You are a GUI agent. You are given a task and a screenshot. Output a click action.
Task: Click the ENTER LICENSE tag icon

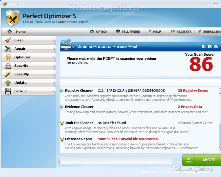pyautogui.click(x=200, y=31)
